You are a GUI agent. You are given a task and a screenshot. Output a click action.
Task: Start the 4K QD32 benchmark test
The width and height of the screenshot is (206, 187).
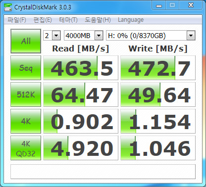pyautogui.click(x=26, y=148)
